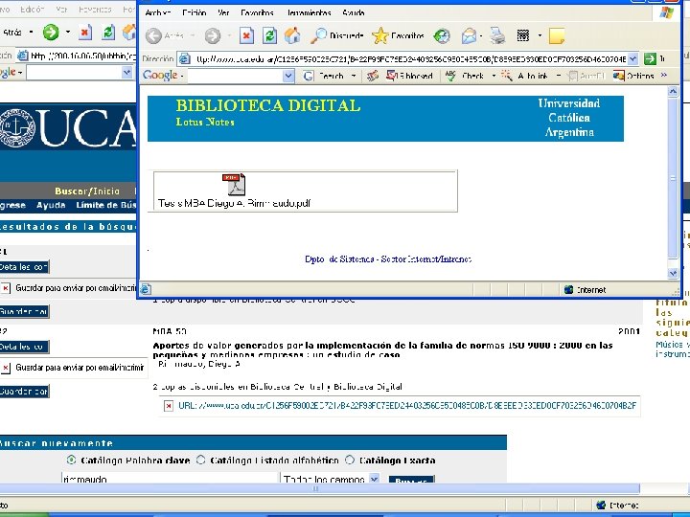Image resolution: width=690 pixels, height=517 pixels.
Task: Expand the Search button dropdown arrow
Action: pos(354,76)
